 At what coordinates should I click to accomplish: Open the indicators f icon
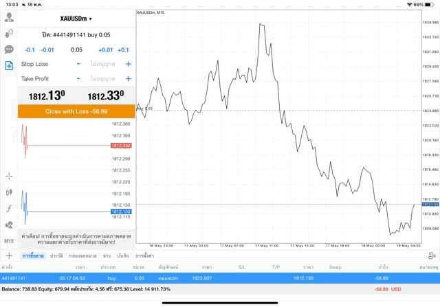(x=9, y=209)
